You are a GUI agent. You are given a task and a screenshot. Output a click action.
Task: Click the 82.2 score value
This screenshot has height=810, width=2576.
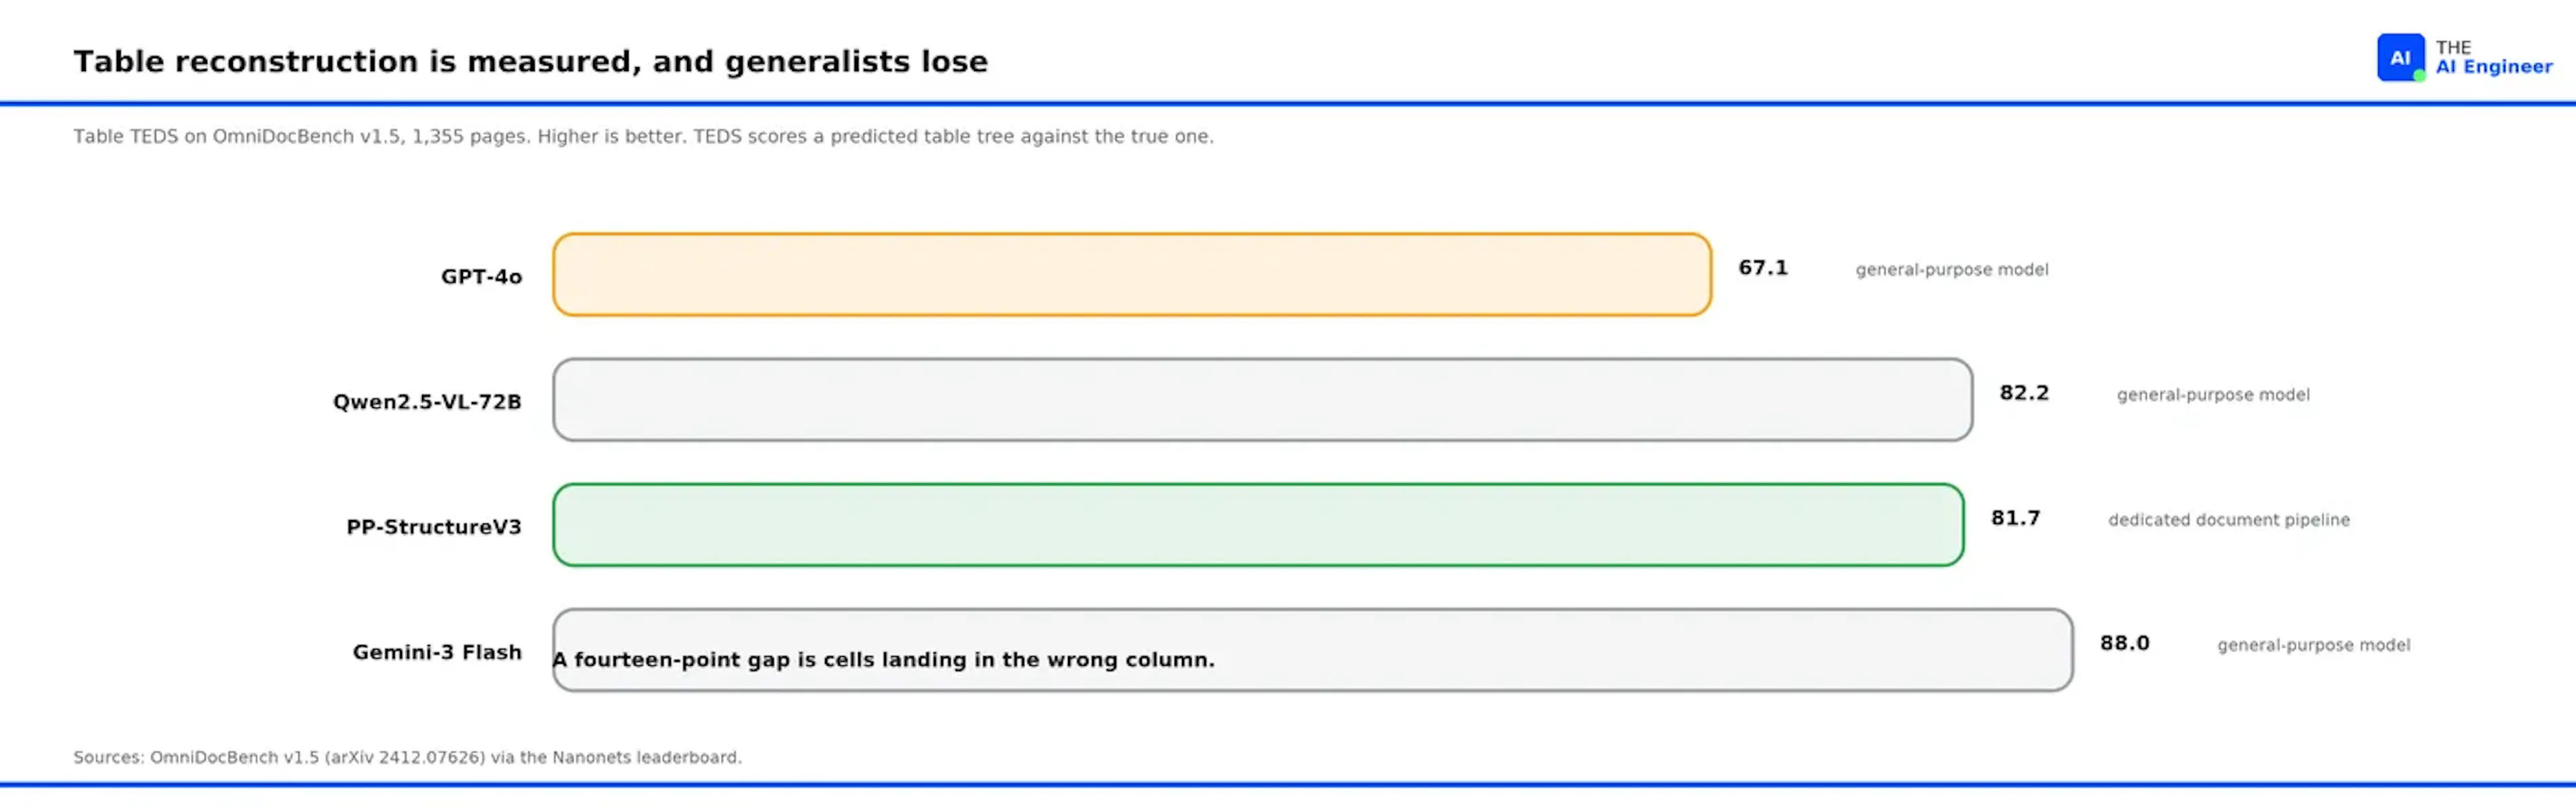click(2024, 393)
